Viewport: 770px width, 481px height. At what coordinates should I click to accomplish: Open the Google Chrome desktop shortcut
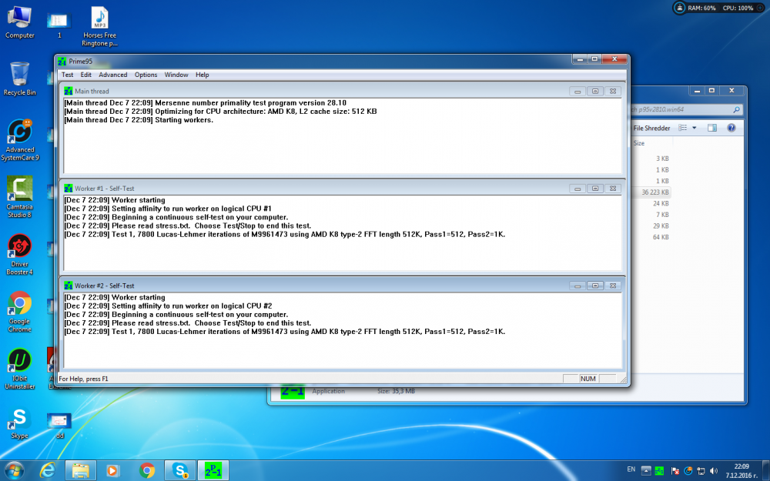(20, 312)
